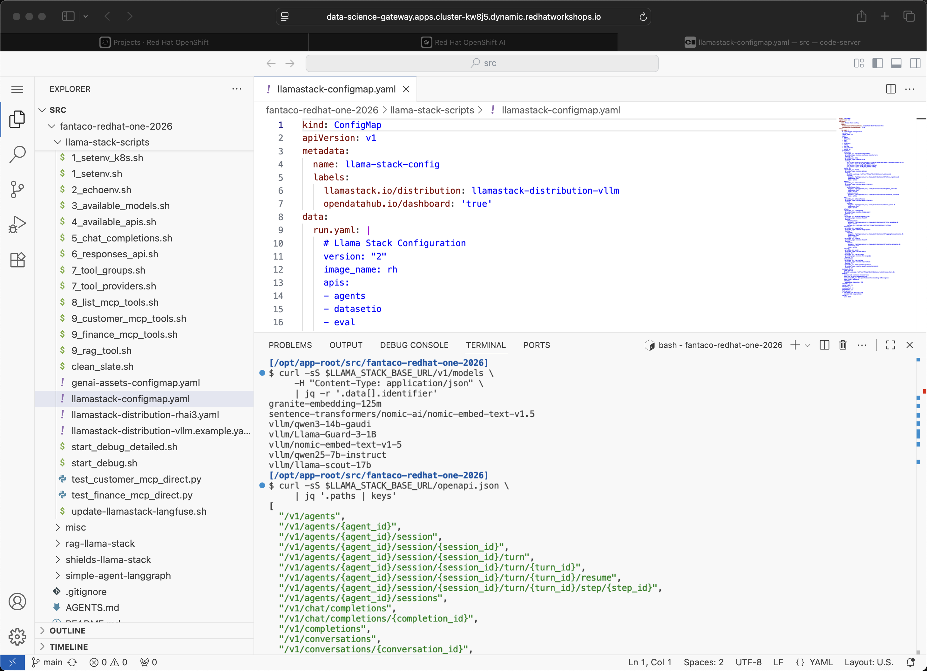This screenshot has height=671, width=927.
Task: Open the Search view in activity bar
Action: pyautogui.click(x=17, y=154)
